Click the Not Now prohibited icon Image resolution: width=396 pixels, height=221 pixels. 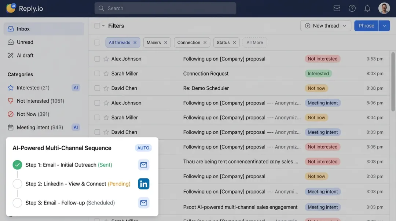point(11,114)
